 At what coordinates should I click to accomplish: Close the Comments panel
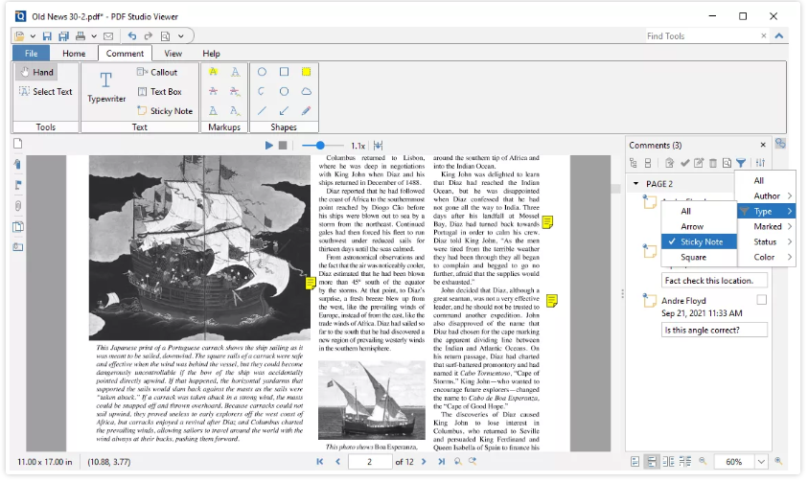pyautogui.click(x=764, y=146)
